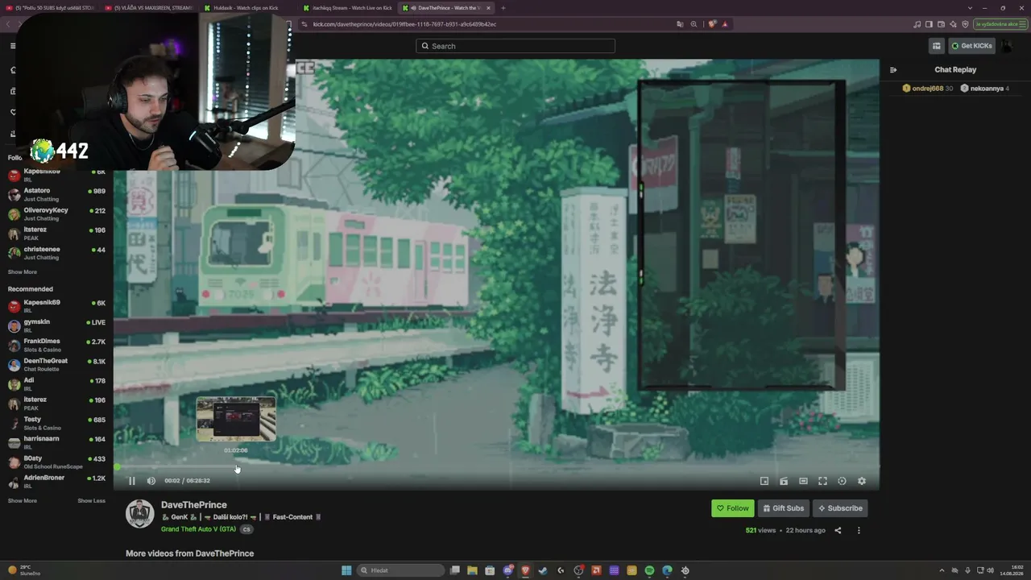
Task: Open Discord from the taskbar
Action: coord(507,570)
